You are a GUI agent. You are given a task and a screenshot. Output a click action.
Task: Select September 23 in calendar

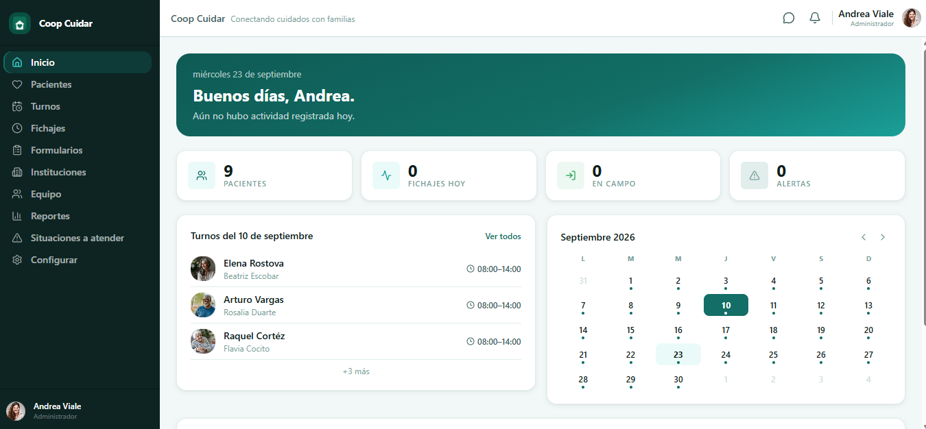678,355
